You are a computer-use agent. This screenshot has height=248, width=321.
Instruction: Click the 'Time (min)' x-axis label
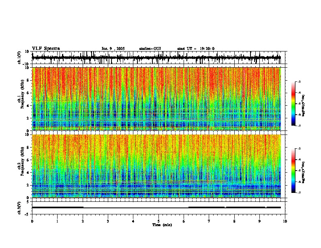pos(162,225)
